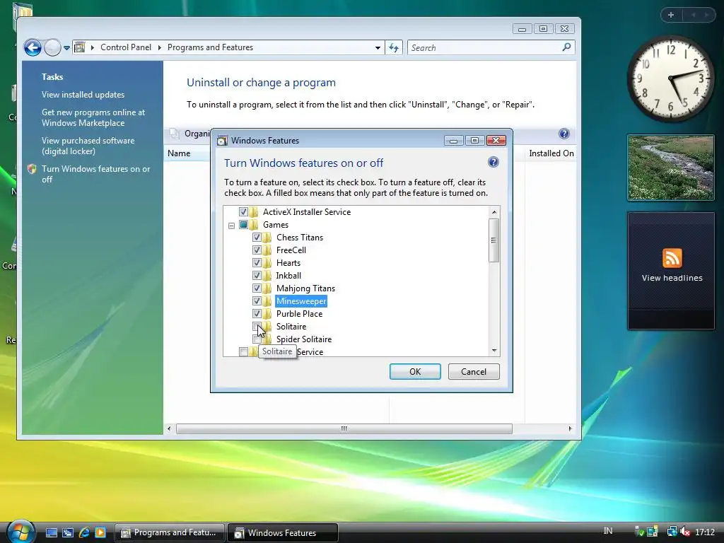Switch to Windows Features taskbar button
This screenshot has width=724, height=543.
tap(283, 533)
